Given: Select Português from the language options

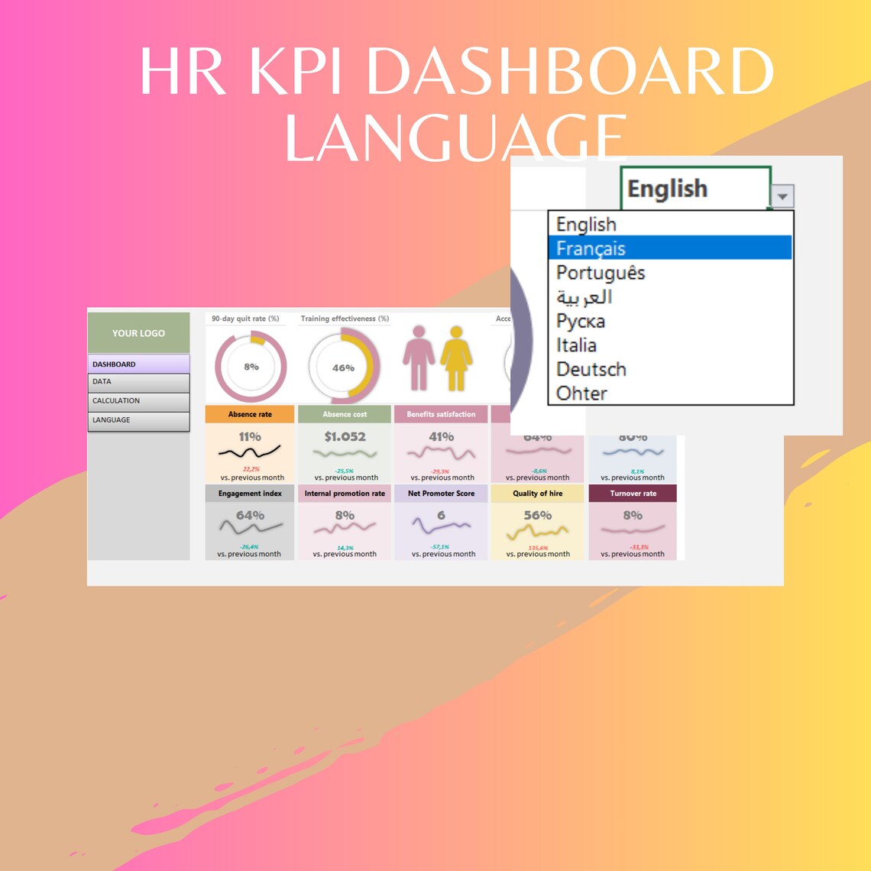Looking at the screenshot, I should [x=599, y=272].
